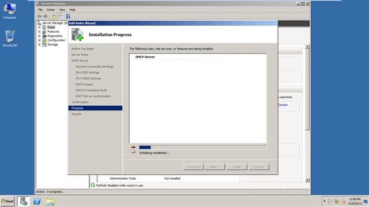Launch PowerShell from the taskbar
Viewport: 369px width, 207px height.
37,201
